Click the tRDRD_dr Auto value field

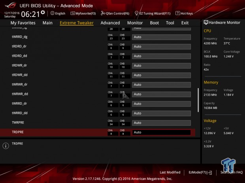click(161, 46)
